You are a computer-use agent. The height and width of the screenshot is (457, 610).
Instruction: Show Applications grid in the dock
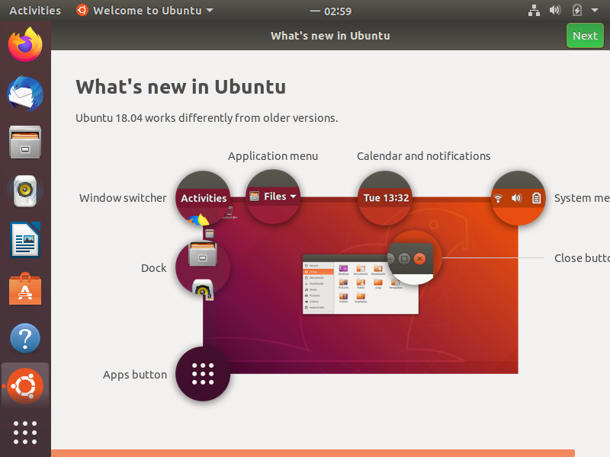coord(25,433)
